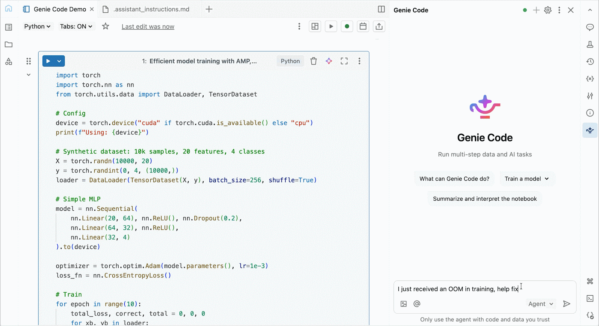The width and height of the screenshot is (599, 326).
Task: Star the notebook as favorite
Action: click(106, 27)
